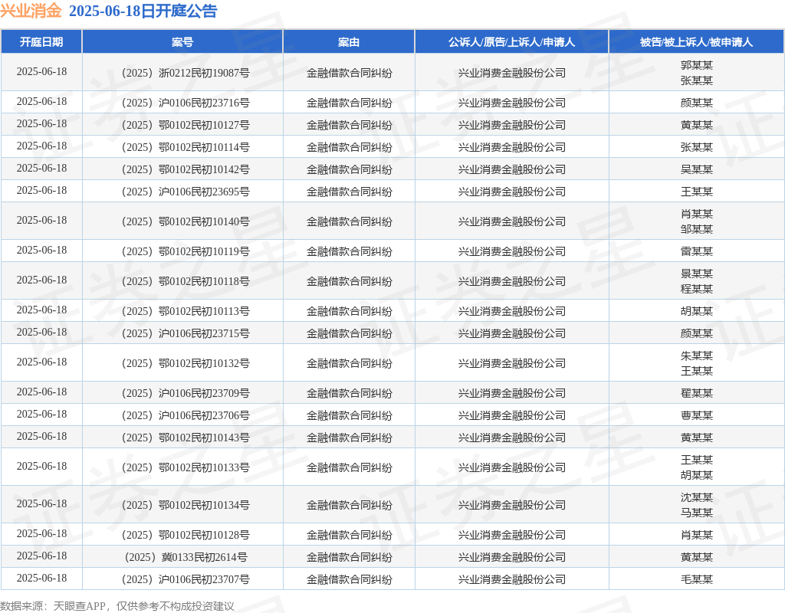The image size is (785, 613).
Task: Select defendant name 翟某某
Action: pos(696,393)
